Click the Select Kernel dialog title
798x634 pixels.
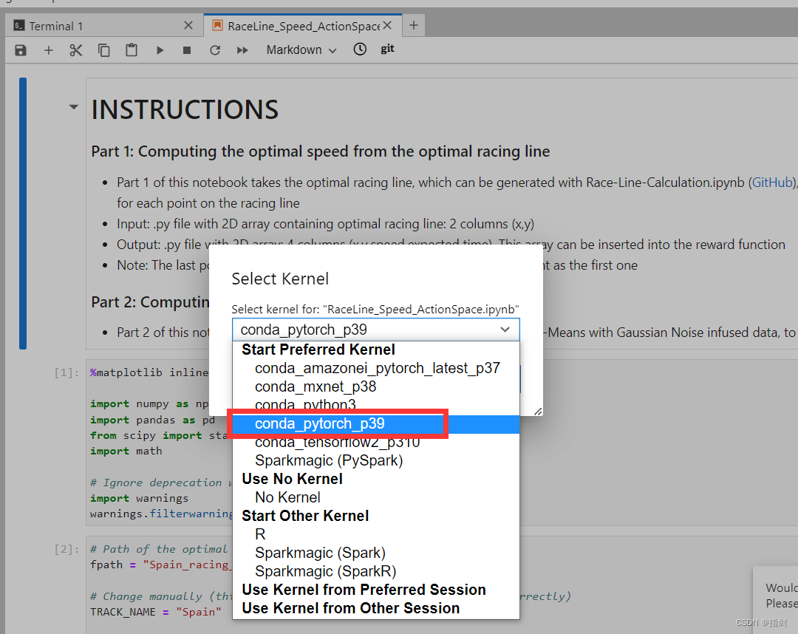point(280,279)
